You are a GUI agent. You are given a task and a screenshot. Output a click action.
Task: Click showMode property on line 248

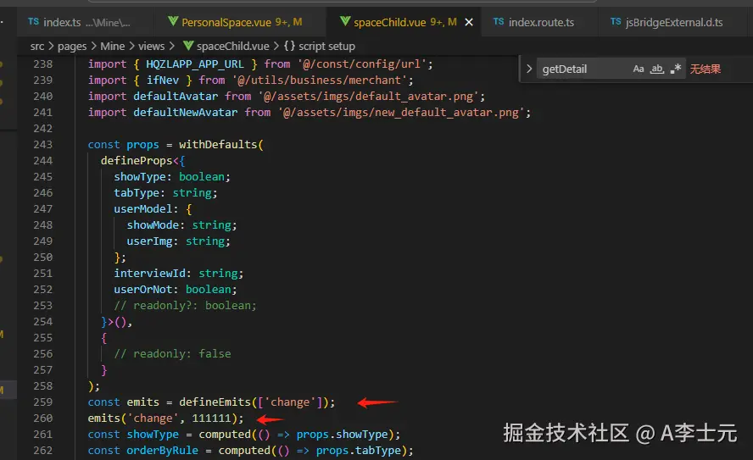pos(153,225)
